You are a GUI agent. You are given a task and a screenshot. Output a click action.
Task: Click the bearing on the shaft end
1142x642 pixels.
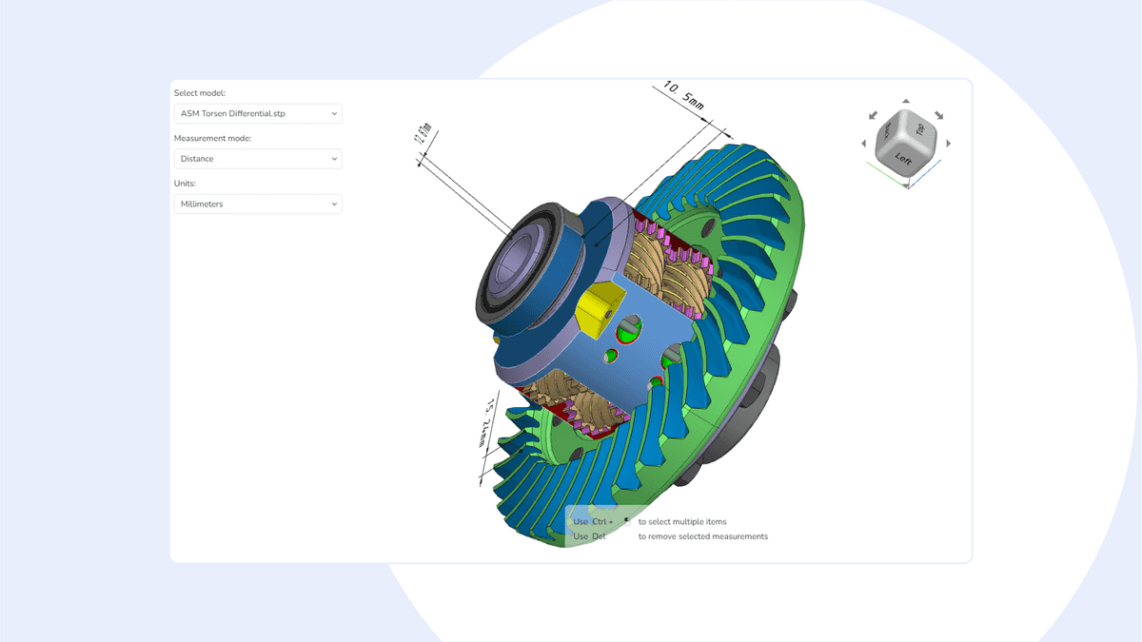(x=523, y=276)
